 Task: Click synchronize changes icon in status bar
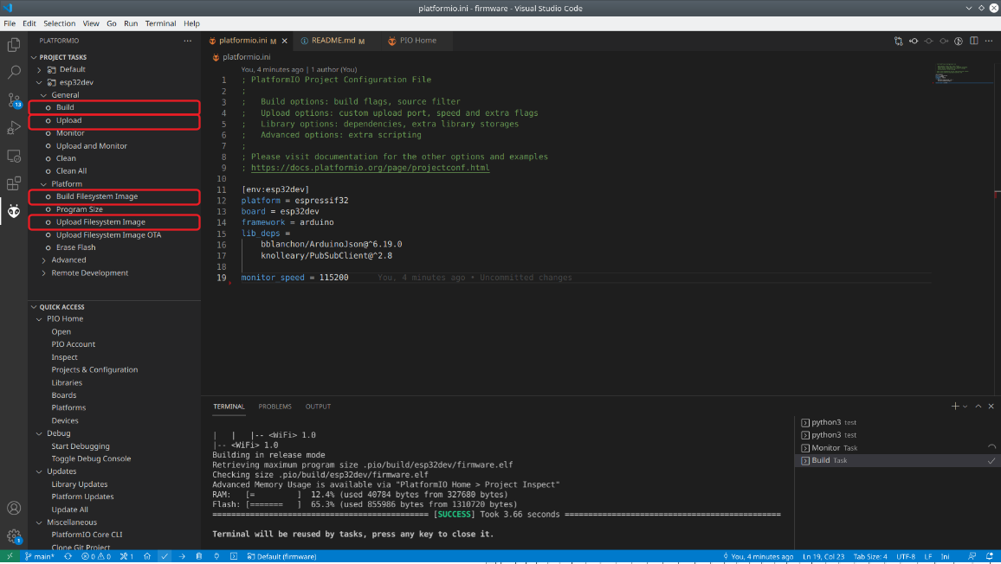pos(68,556)
